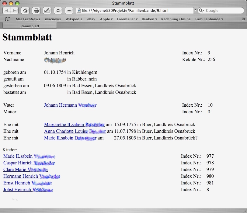Open the Google search magnifier menu
Screen dimensions: 247x213
201,11
